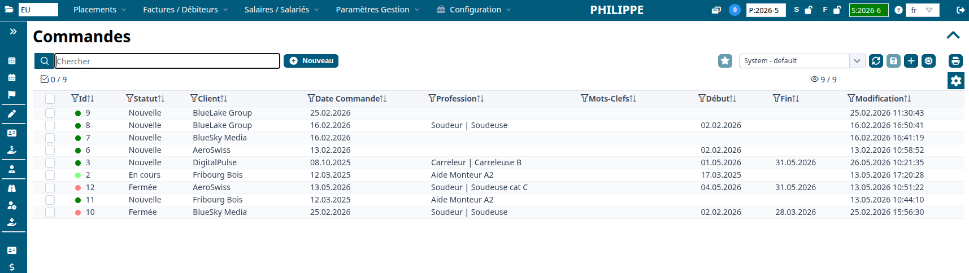Open the user-tie person icon in sidebar
The width and height of the screenshot is (969, 273).
point(12,169)
